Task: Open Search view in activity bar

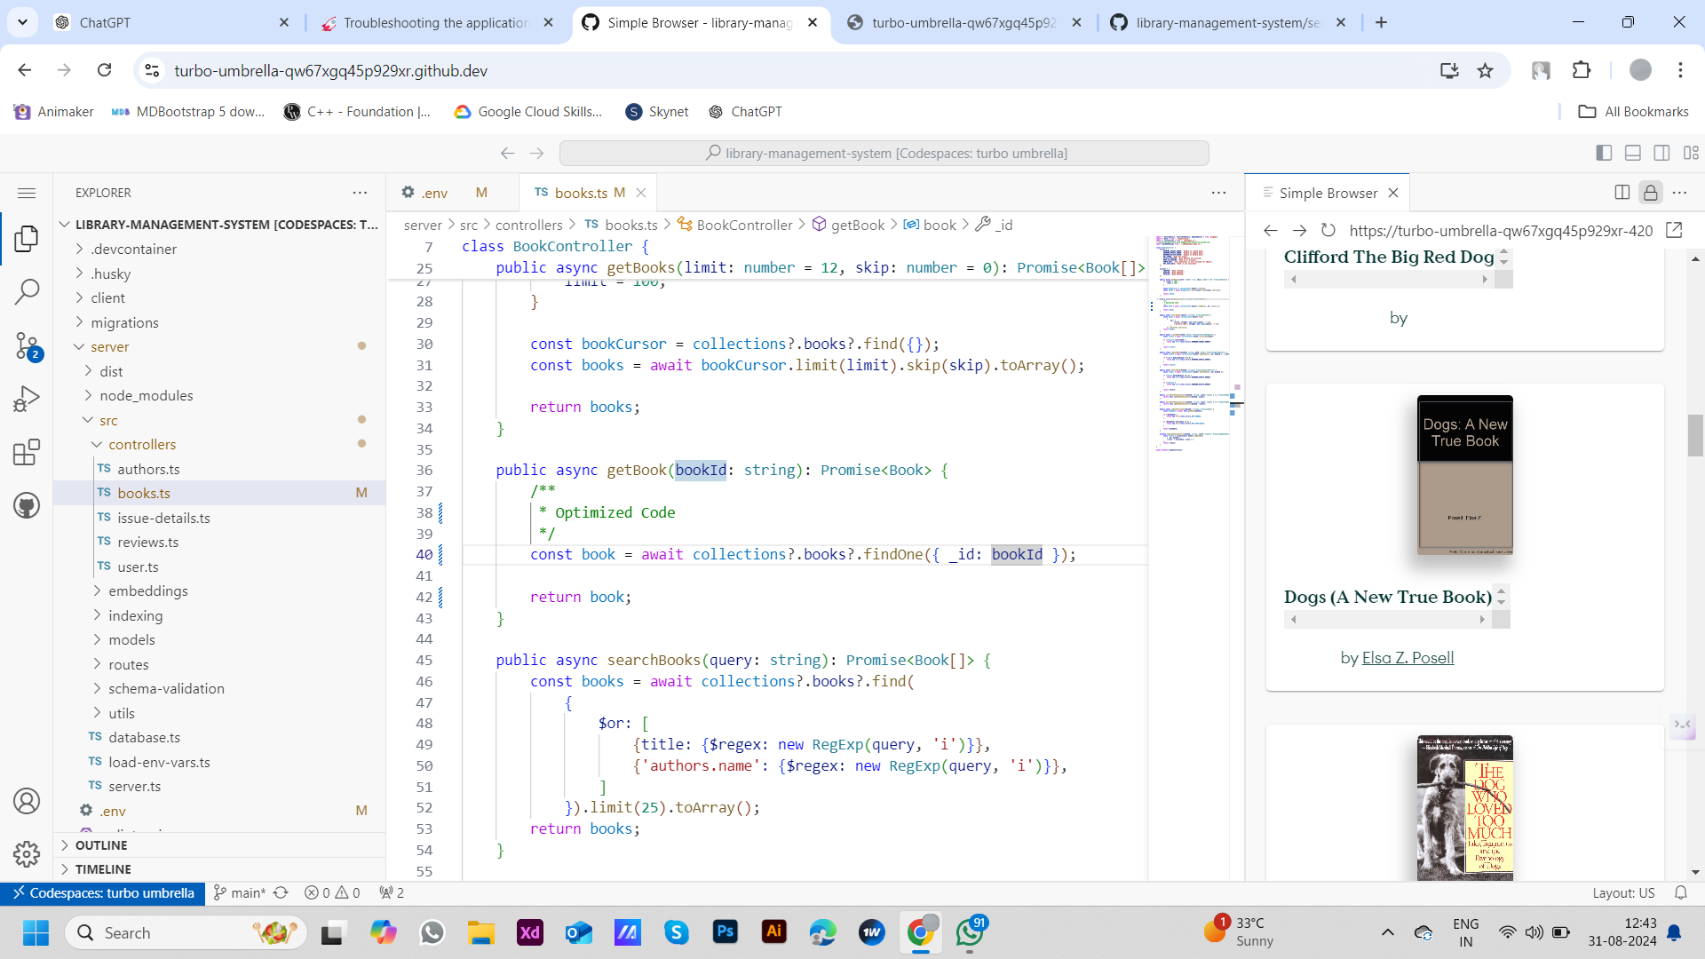Action: (x=27, y=291)
